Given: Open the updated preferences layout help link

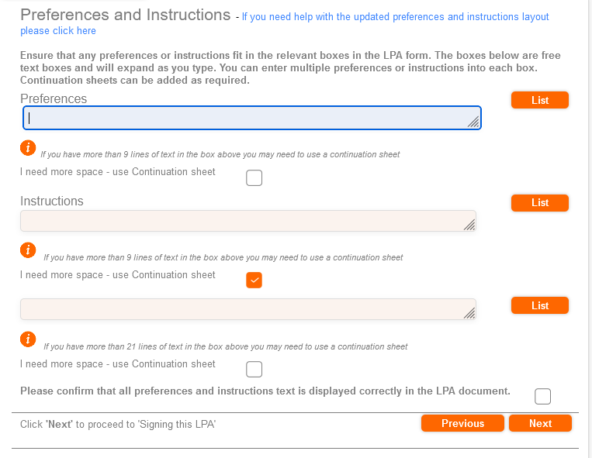Looking at the screenshot, I should [x=395, y=16].
